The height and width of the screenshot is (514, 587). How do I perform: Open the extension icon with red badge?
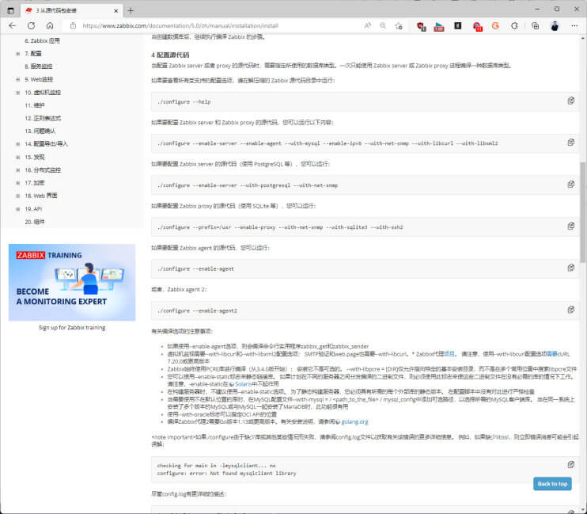pyautogui.click(x=439, y=26)
